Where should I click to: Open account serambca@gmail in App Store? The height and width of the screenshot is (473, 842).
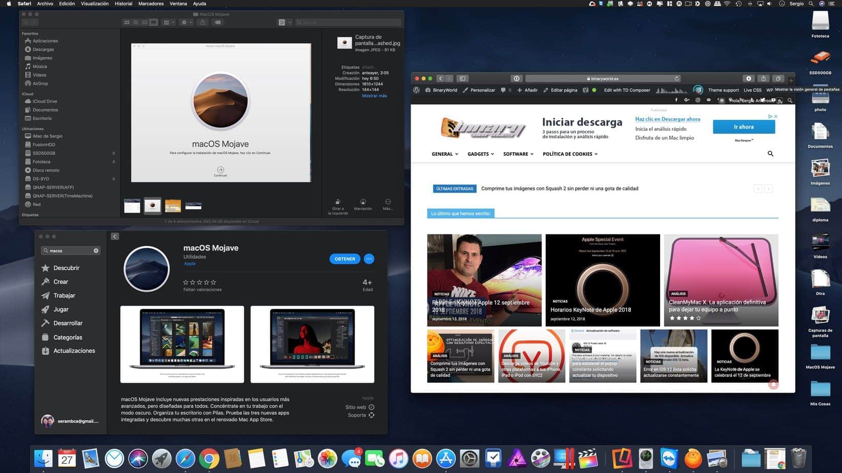[x=70, y=421]
